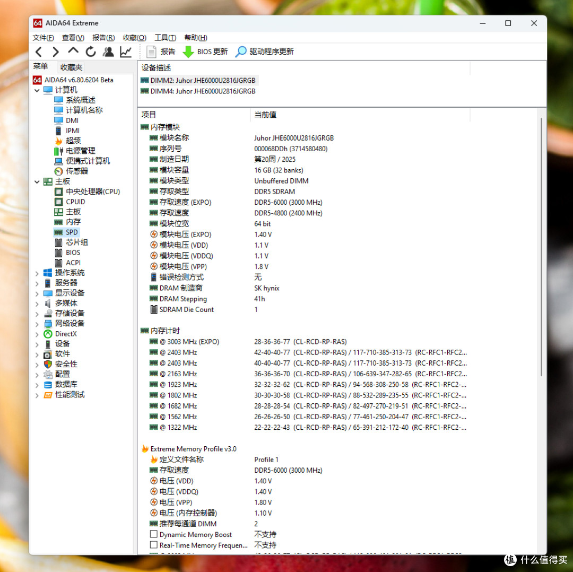The height and width of the screenshot is (572, 573).
Task: Click the 软件 software icon
Action: [48, 354]
